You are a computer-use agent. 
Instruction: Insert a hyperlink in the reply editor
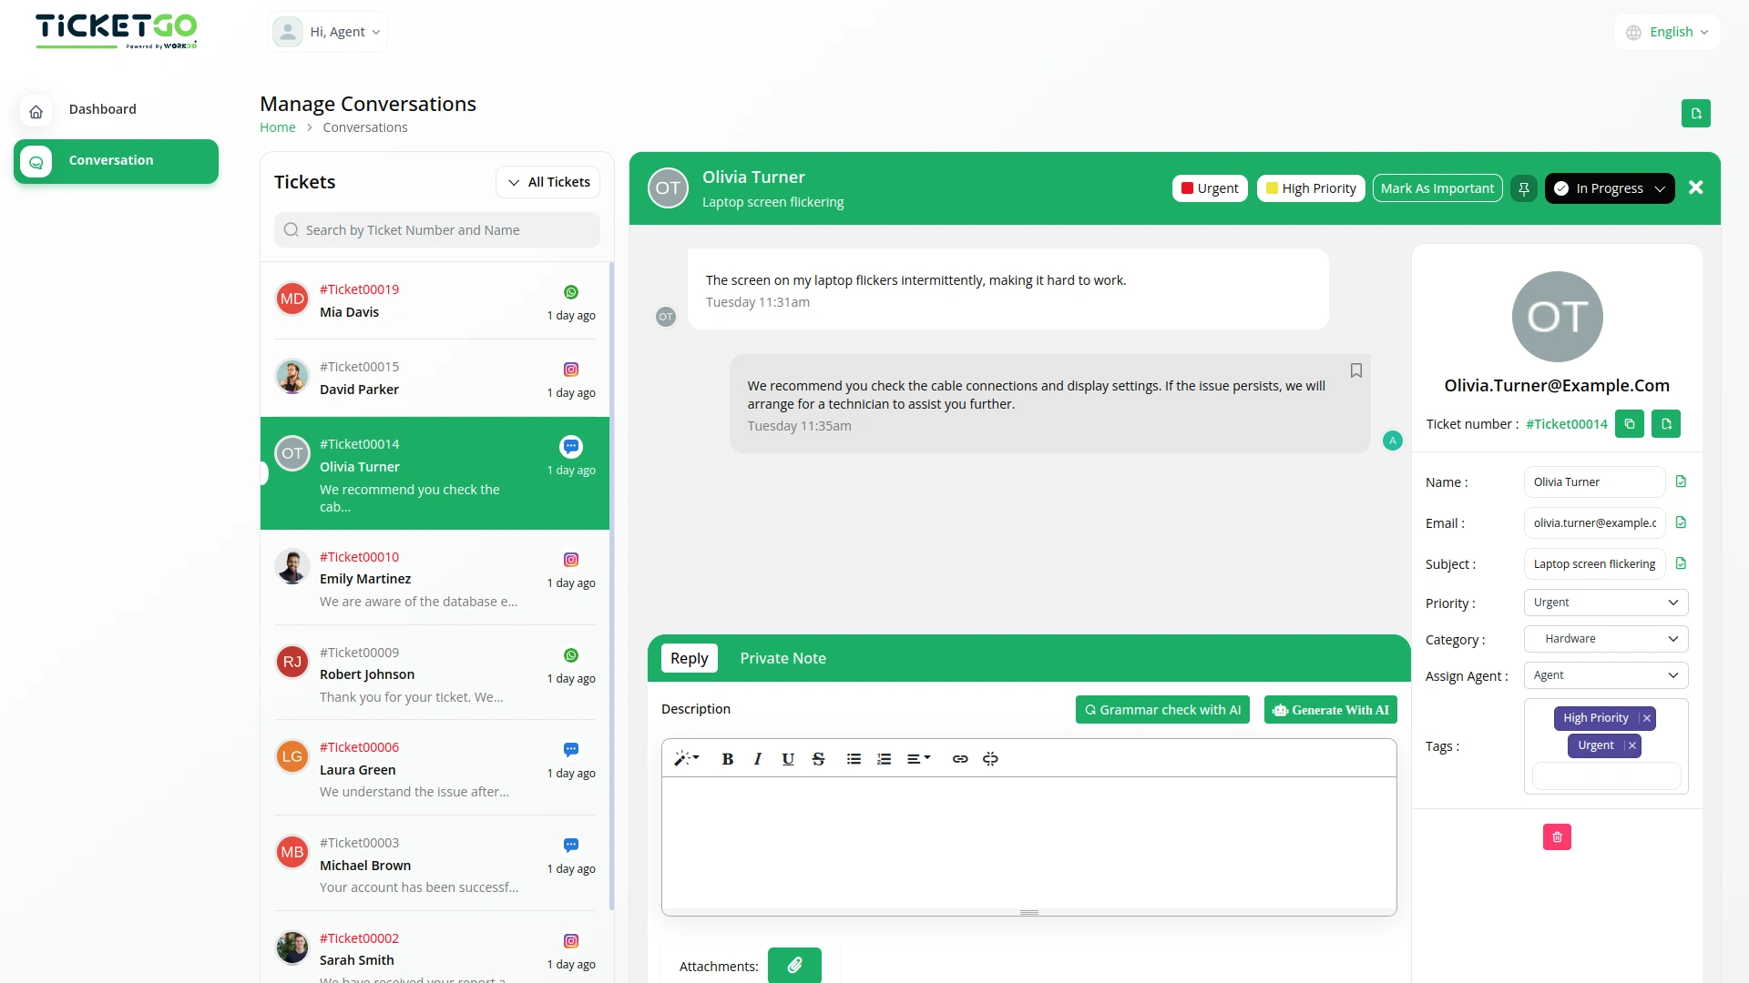point(959,758)
